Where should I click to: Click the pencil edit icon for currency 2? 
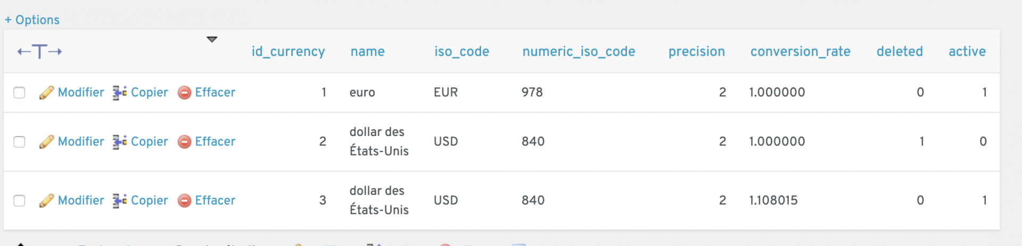[46, 142]
